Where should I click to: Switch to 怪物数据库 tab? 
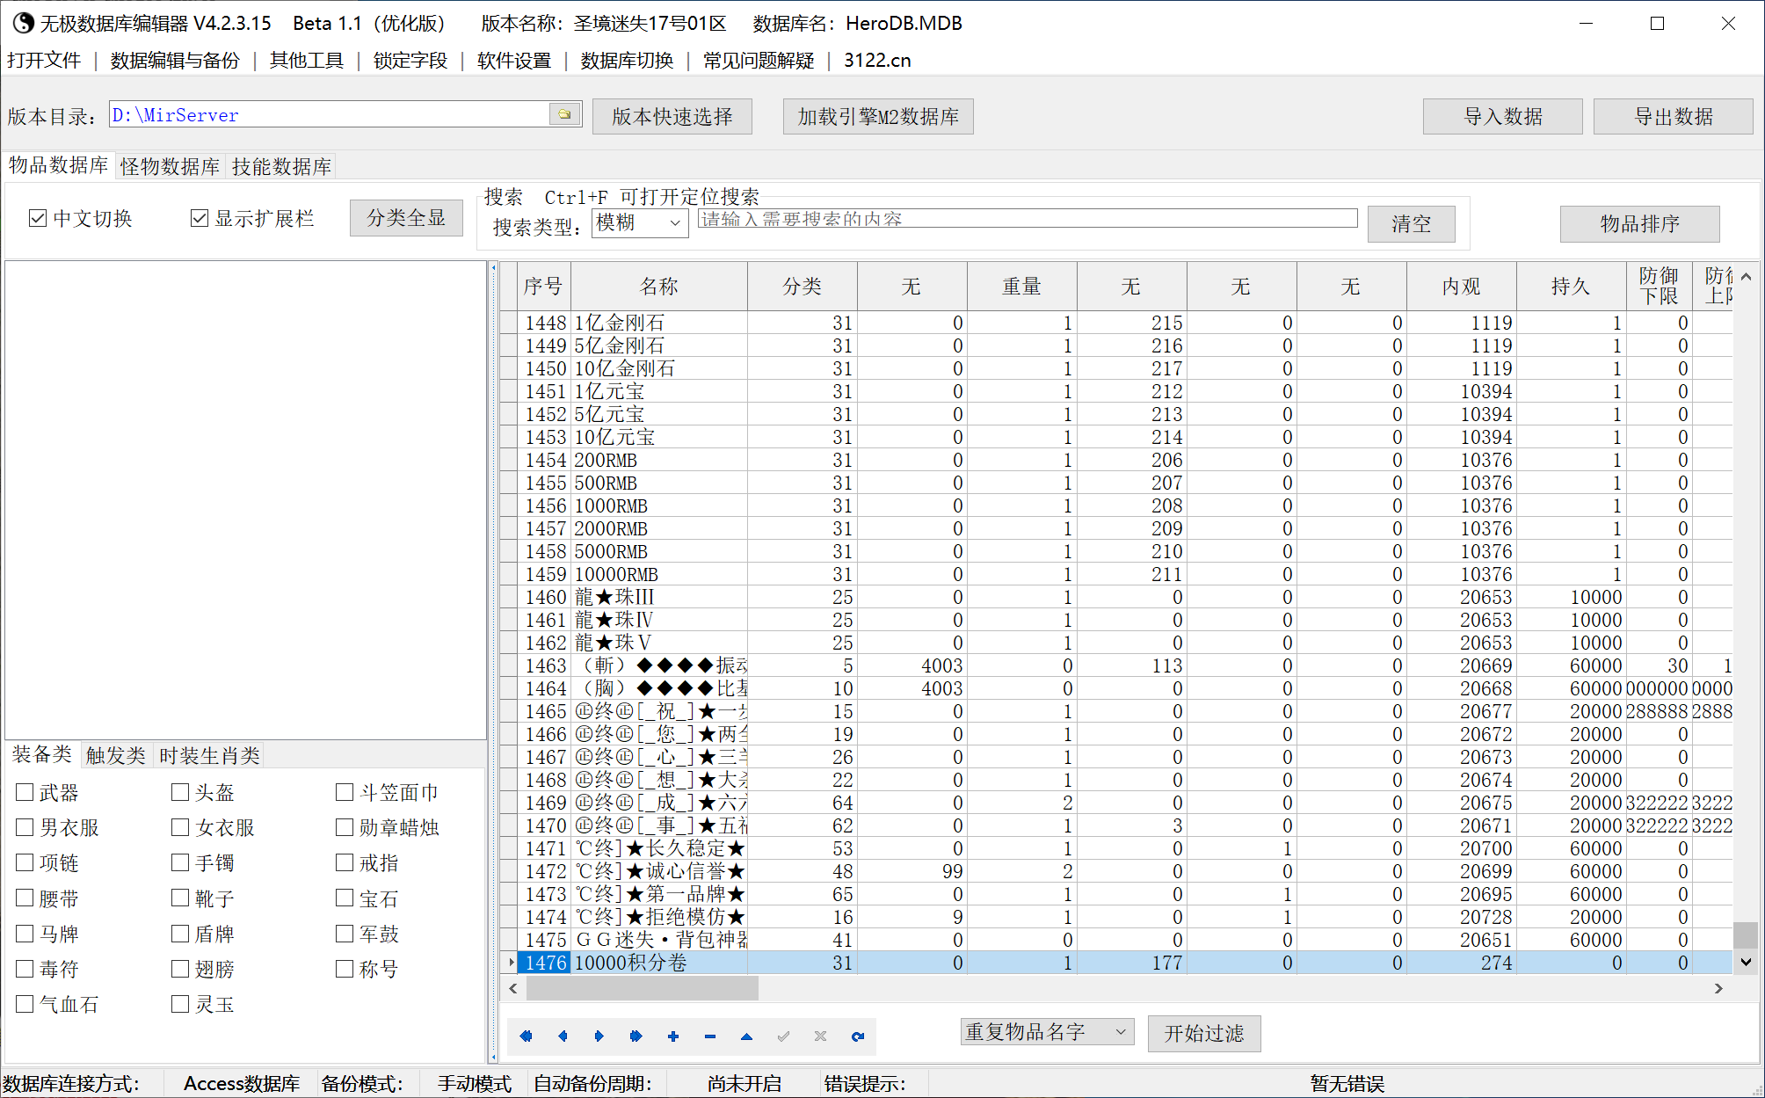pos(170,166)
